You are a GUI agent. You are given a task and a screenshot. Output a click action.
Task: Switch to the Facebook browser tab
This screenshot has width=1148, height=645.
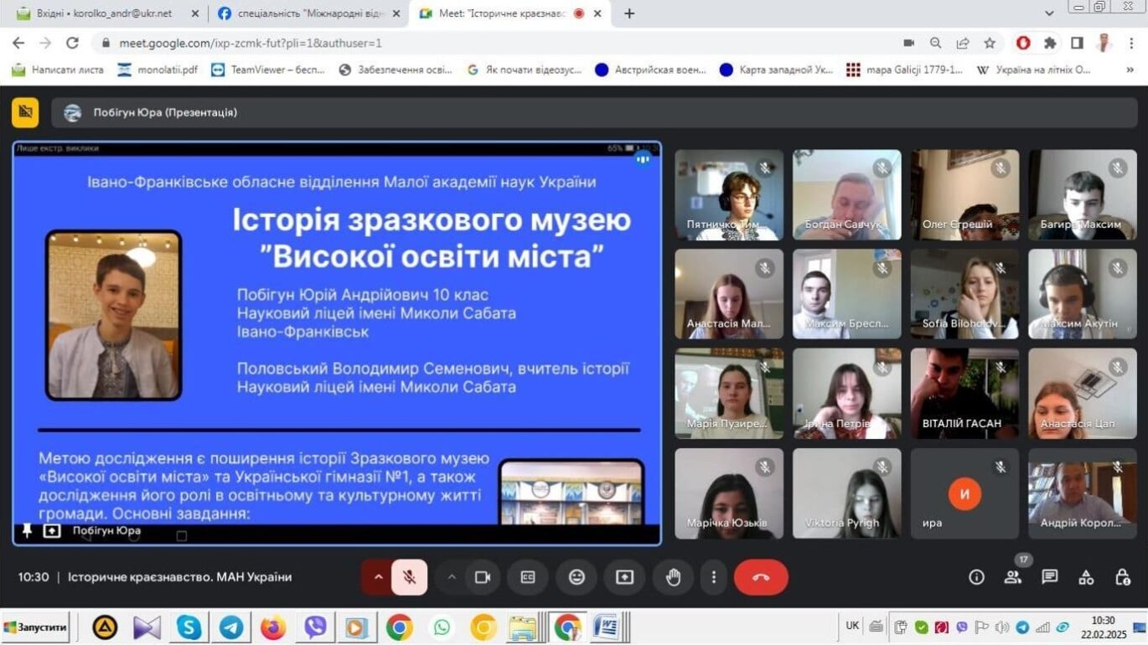click(308, 13)
